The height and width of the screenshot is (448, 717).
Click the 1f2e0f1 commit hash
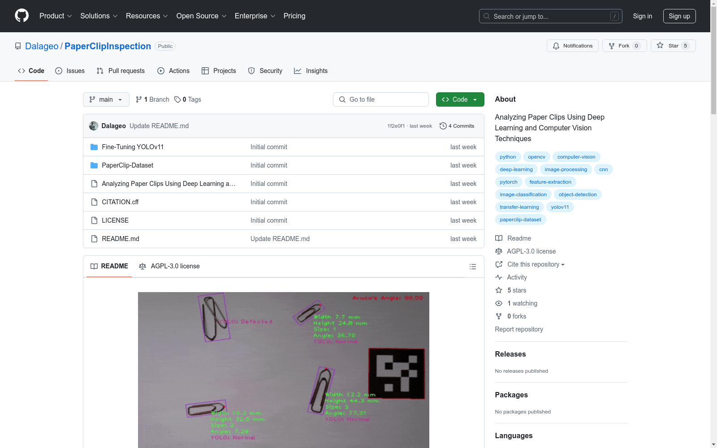396,126
